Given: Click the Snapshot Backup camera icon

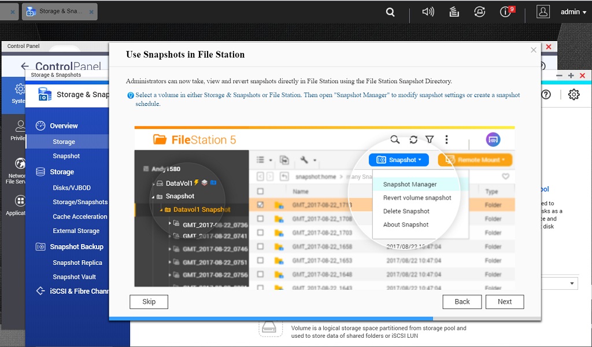Looking at the screenshot, I should (40, 246).
